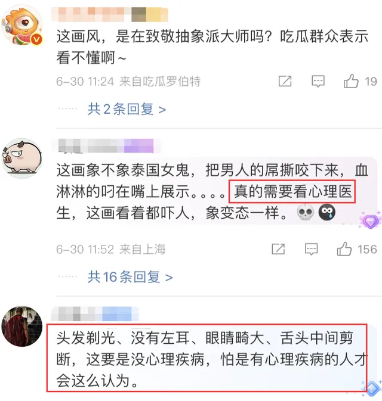This screenshot has width=382, height=401.
Task: Like the comment with 19 likes
Action: tap(351, 81)
